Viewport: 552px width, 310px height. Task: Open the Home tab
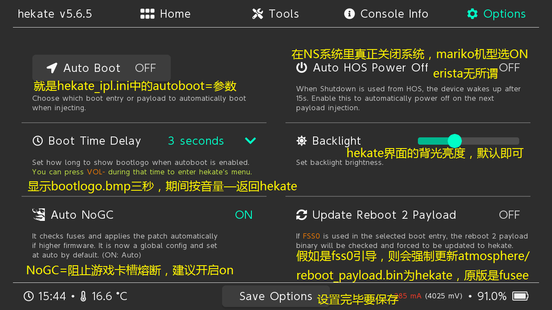166,14
